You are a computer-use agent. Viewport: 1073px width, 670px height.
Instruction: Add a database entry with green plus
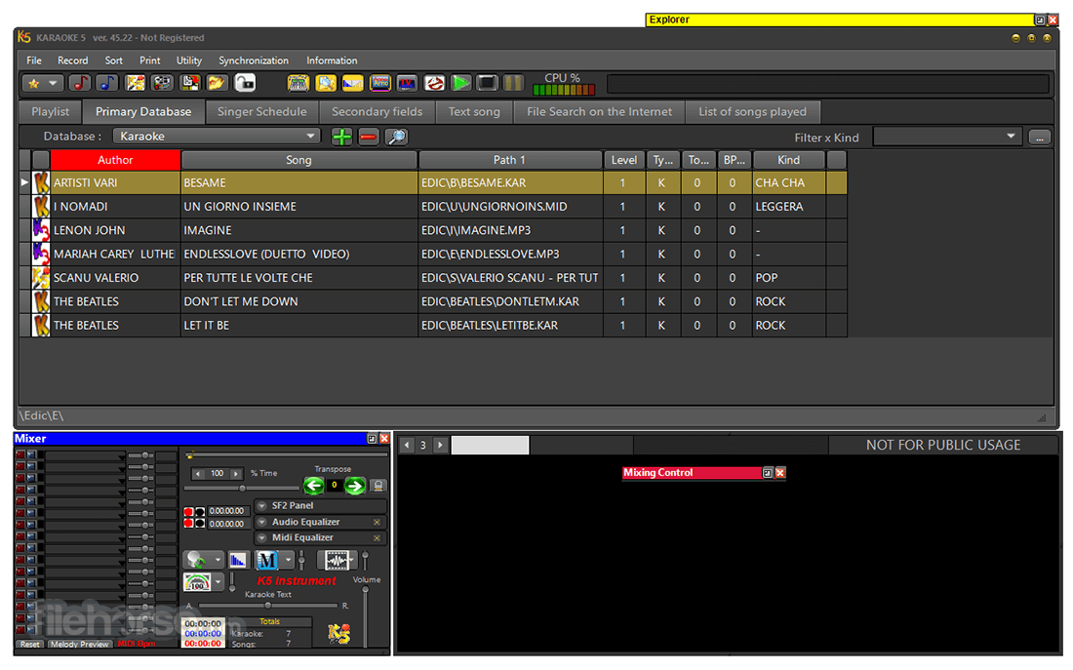click(x=341, y=137)
